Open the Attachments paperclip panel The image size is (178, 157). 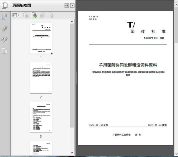5,28
